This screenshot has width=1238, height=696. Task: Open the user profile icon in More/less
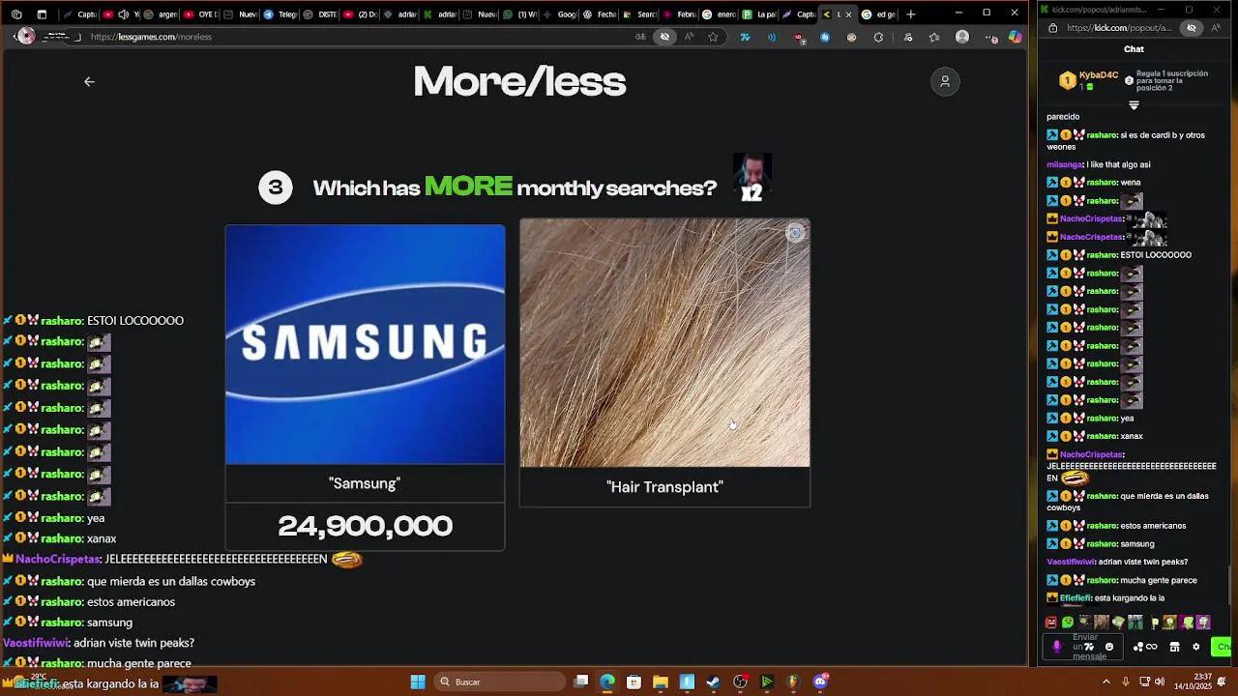[x=945, y=82]
